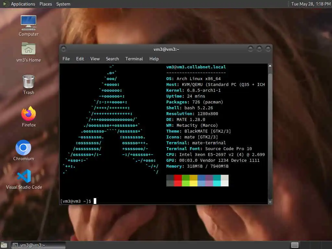Click the MATE logo beside Applications
332x249 pixels.
coord(6,4)
